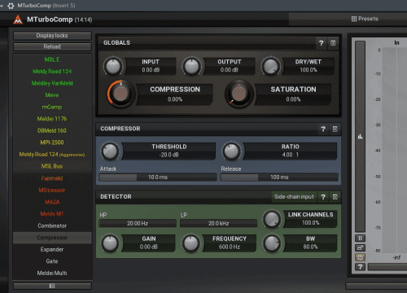Image resolution: width=407 pixels, height=293 pixels.
Task: Select the Melds M1 device
Action: [x=52, y=214]
